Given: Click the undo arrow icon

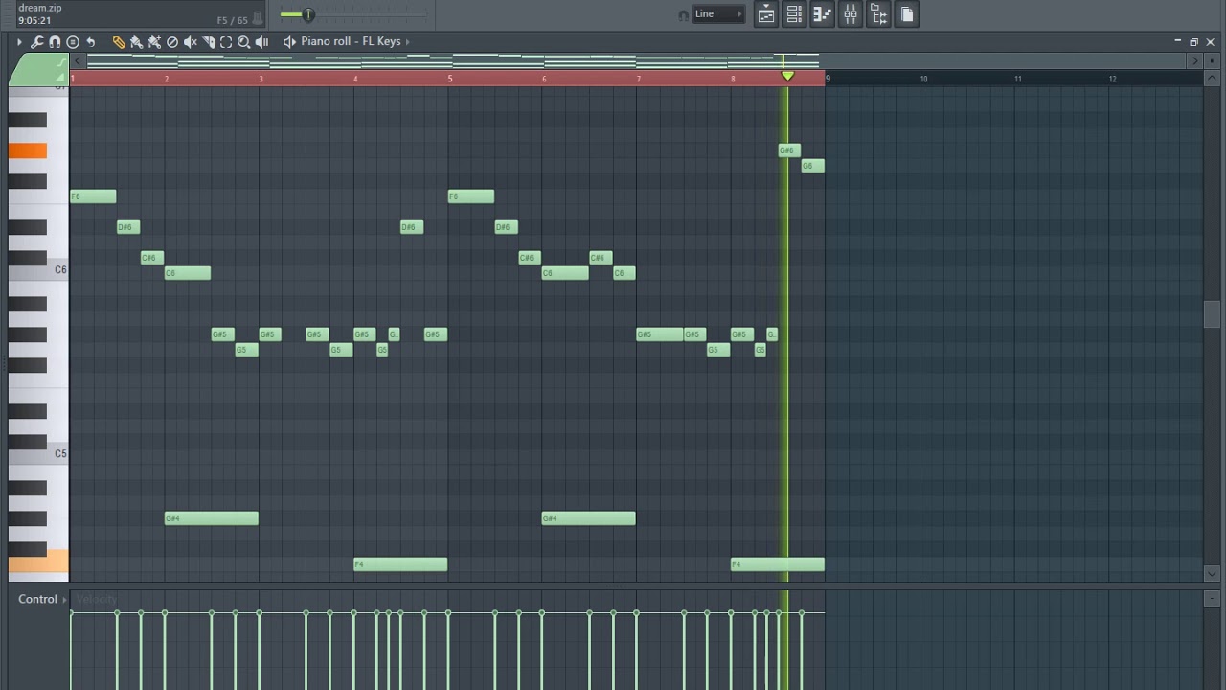Looking at the screenshot, I should pyautogui.click(x=91, y=42).
